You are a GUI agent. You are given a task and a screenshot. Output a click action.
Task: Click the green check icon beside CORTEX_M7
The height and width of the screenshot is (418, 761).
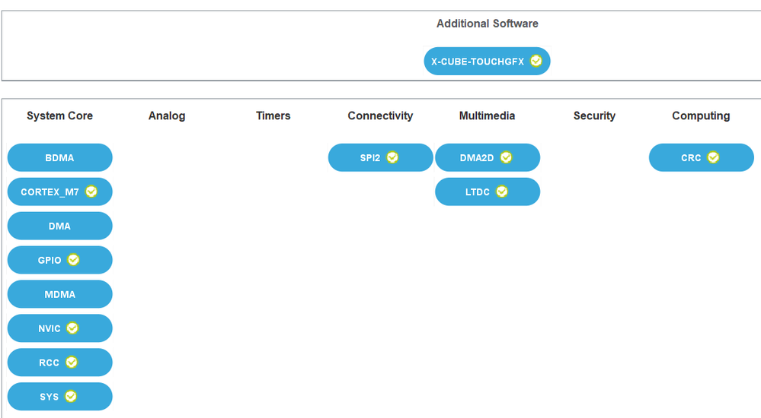pyautogui.click(x=91, y=192)
